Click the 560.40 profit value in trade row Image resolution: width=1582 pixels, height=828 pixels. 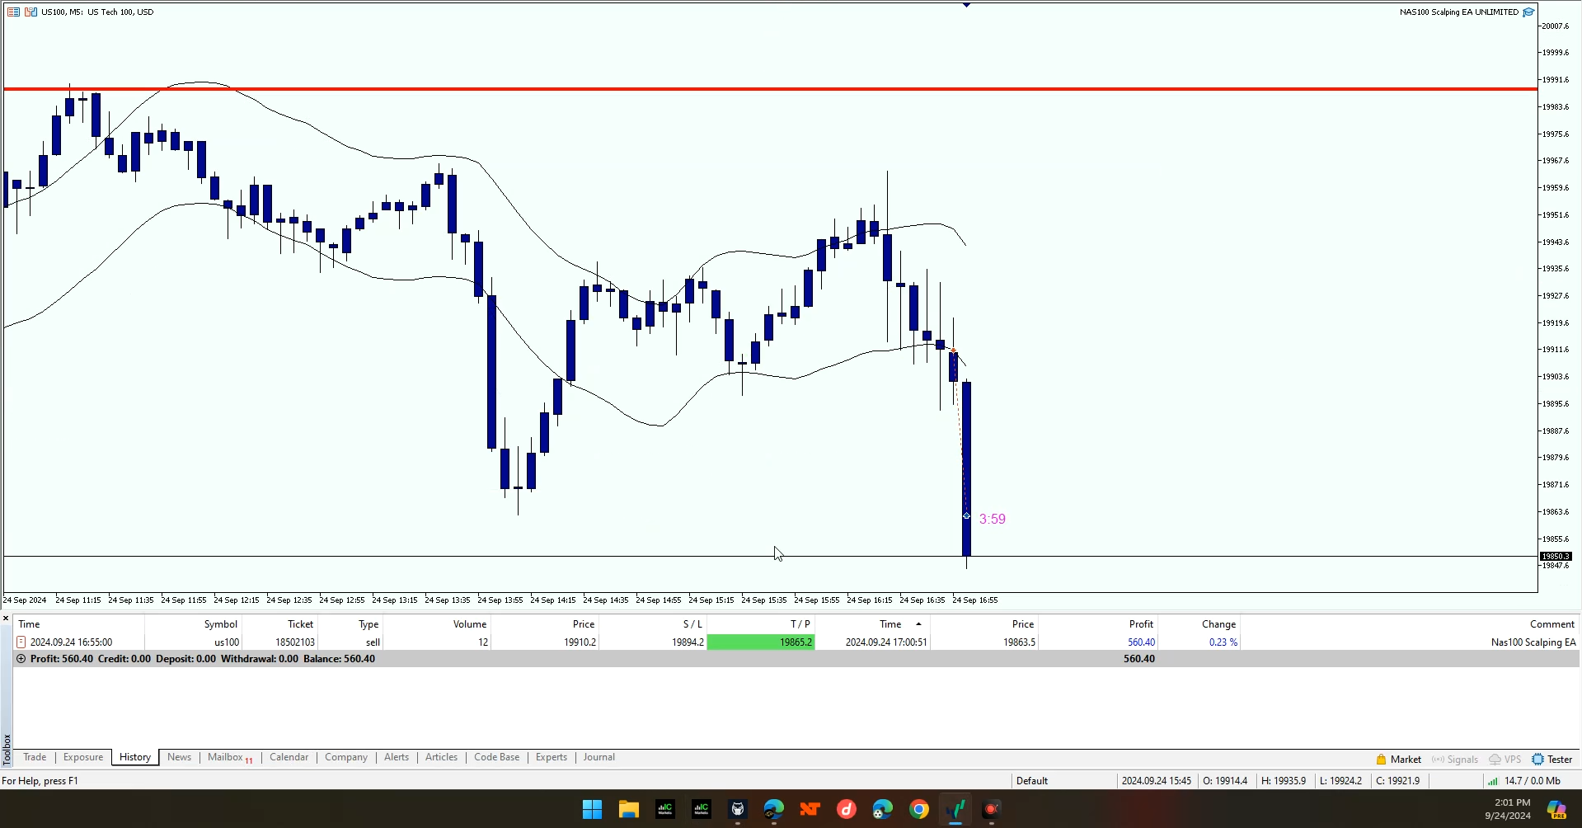coord(1141,642)
